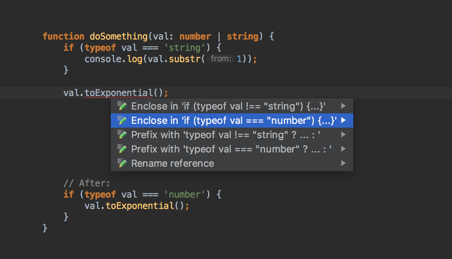Open submenu arrow for 'Prefix with typeof val === "number"'
The height and width of the screenshot is (259, 452).
click(343, 149)
